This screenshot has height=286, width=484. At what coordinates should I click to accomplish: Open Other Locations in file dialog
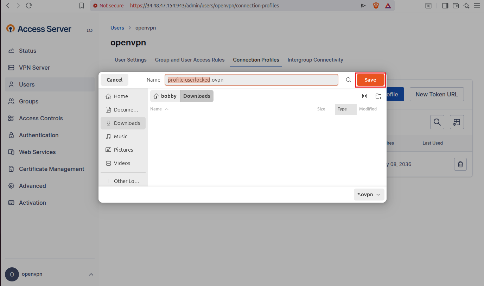pos(123,181)
